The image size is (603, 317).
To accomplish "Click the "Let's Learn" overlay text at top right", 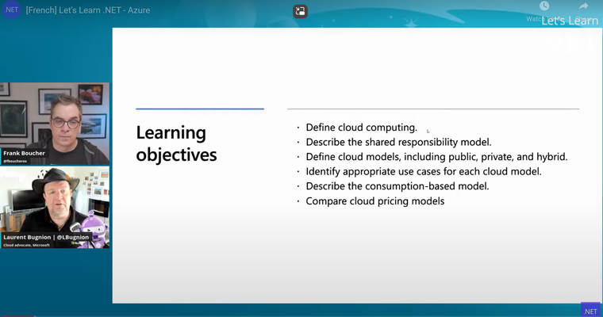I will click(570, 21).
